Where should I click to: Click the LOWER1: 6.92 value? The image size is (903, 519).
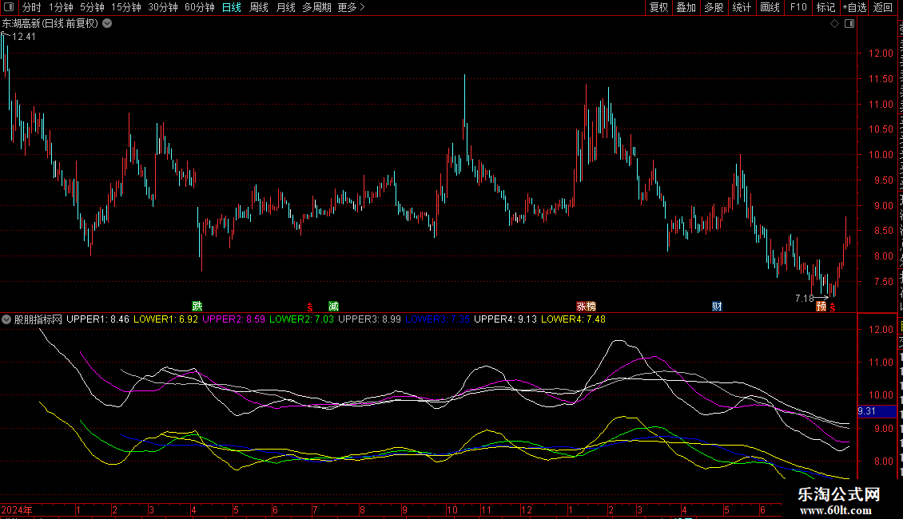(x=166, y=319)
